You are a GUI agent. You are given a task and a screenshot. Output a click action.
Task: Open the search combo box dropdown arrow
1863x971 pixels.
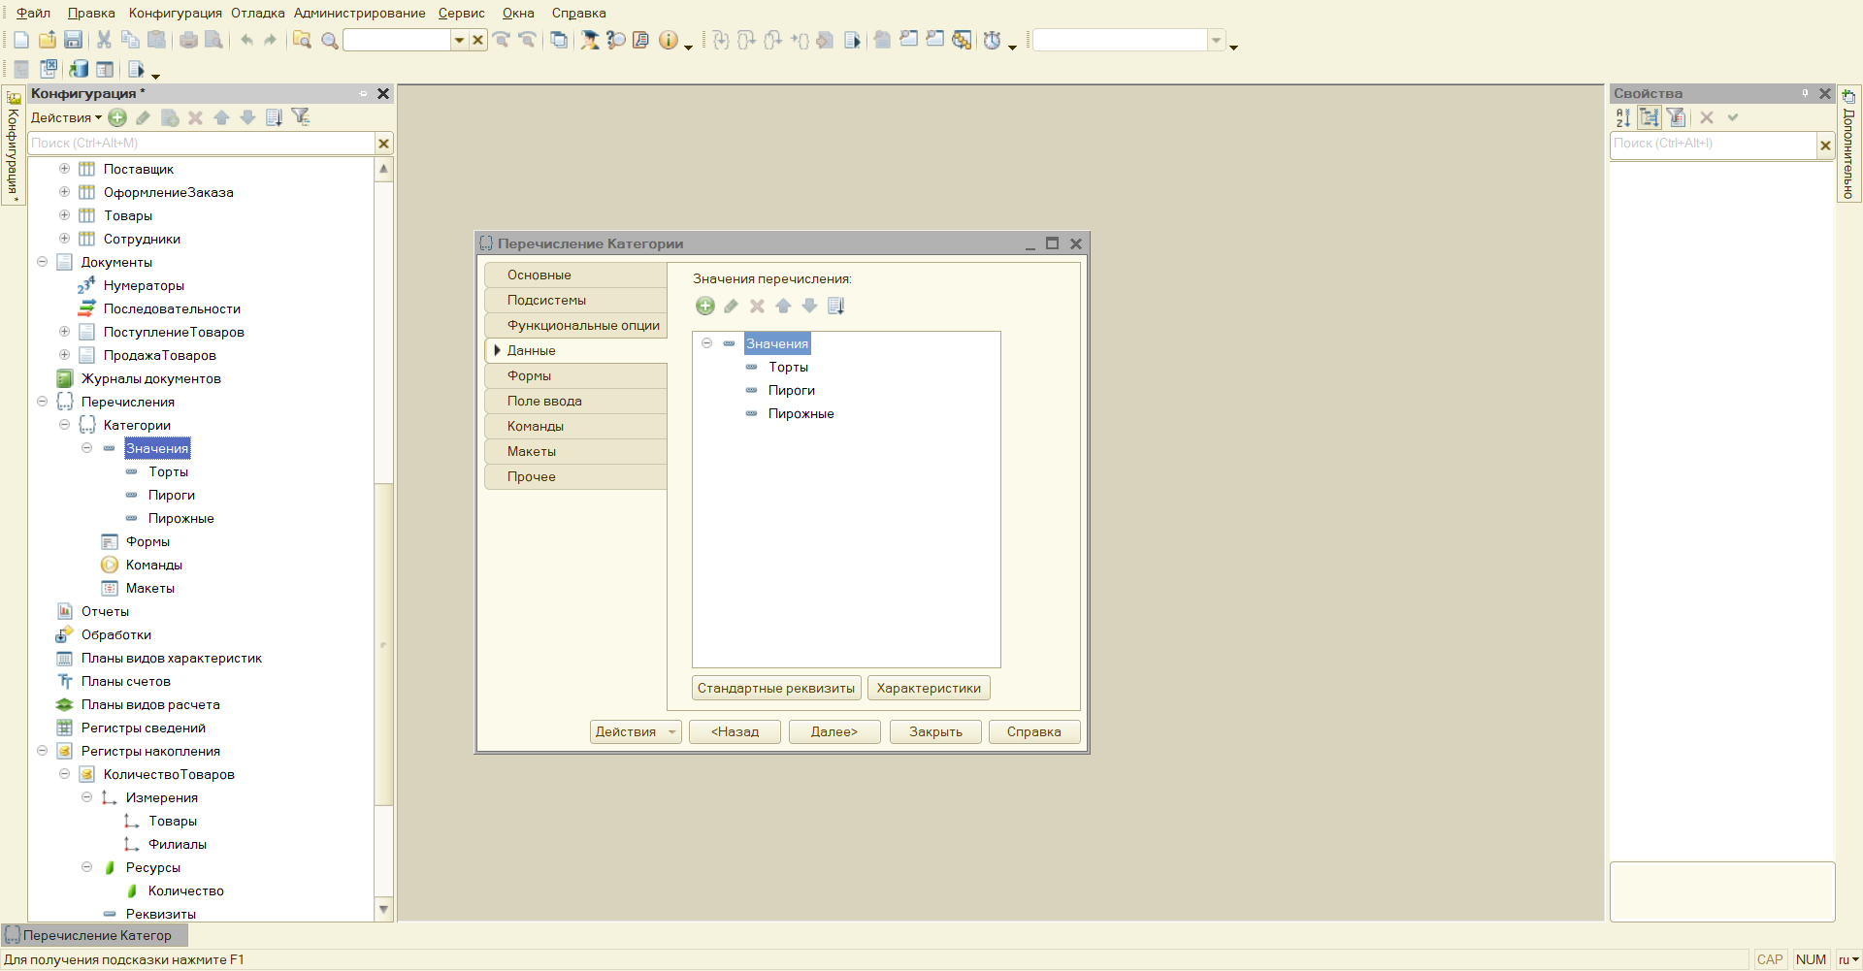click(460, 40)
